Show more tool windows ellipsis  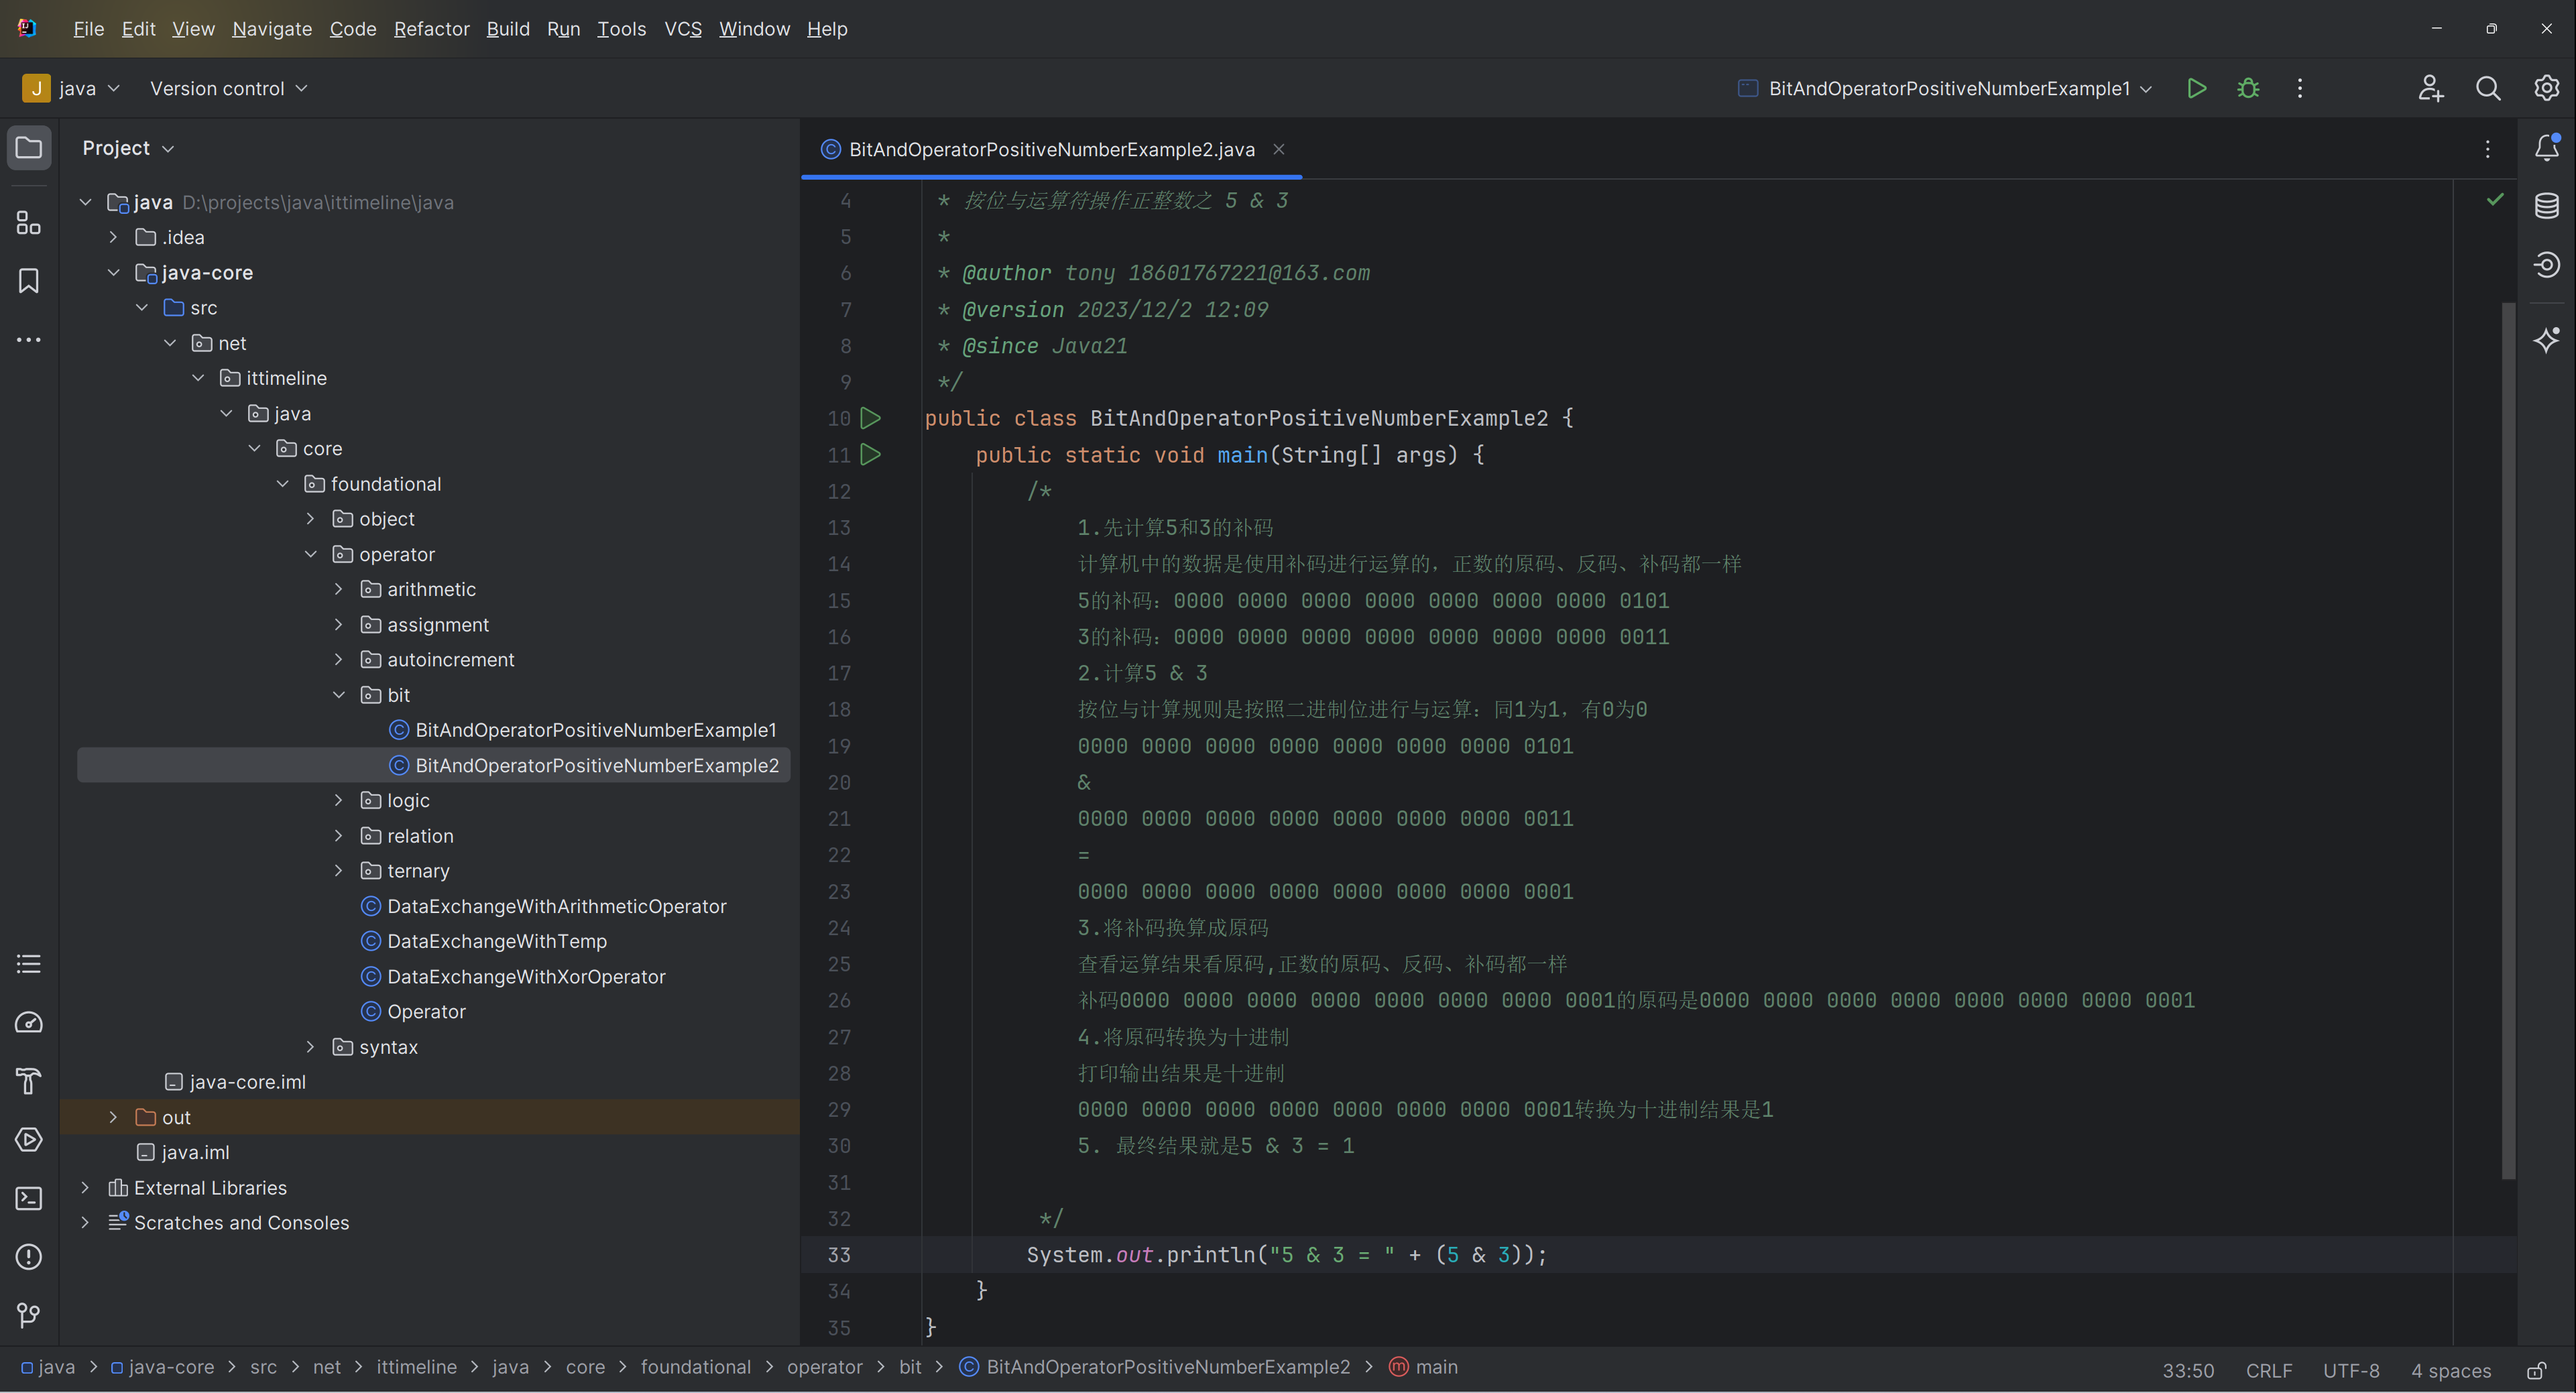click(x=29, y=340)
